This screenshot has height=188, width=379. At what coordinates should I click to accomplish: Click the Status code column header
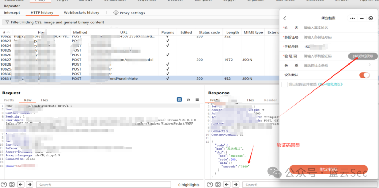209,32
